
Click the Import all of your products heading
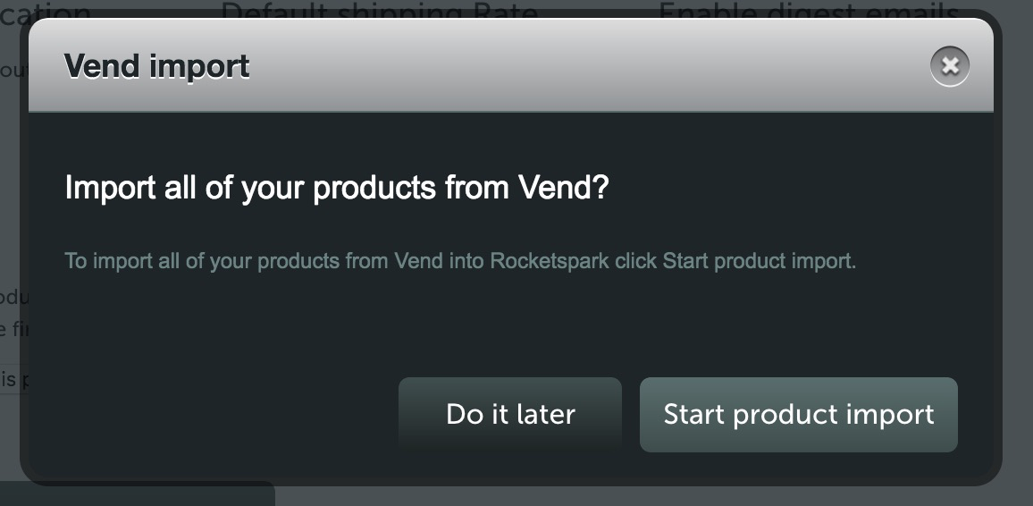[337, 188]
